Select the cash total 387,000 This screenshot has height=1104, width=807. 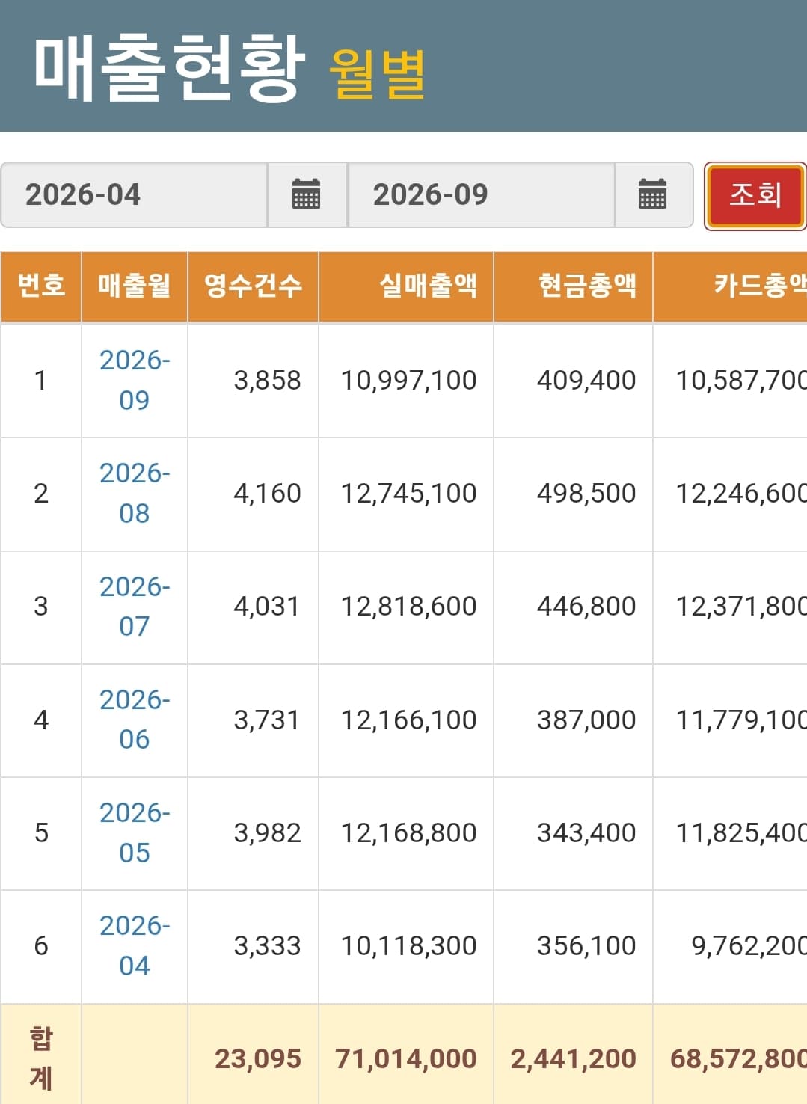point(586,720)
